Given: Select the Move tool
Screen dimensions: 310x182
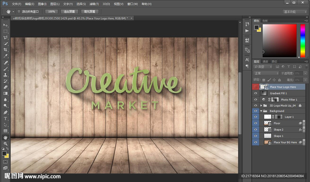Looking at the screenshot, I should [x=5, y=25].
